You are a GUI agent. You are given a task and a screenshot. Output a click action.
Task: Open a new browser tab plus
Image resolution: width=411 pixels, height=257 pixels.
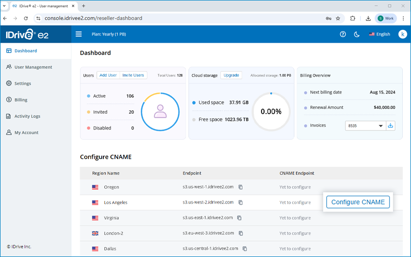pyautogui.click(x=83, y=6)
